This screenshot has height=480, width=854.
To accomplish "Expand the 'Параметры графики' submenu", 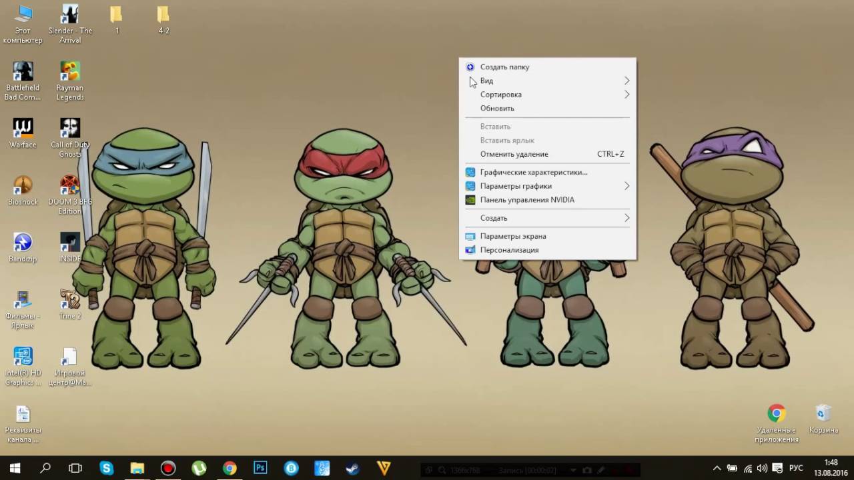I will [x=547, y=186].
